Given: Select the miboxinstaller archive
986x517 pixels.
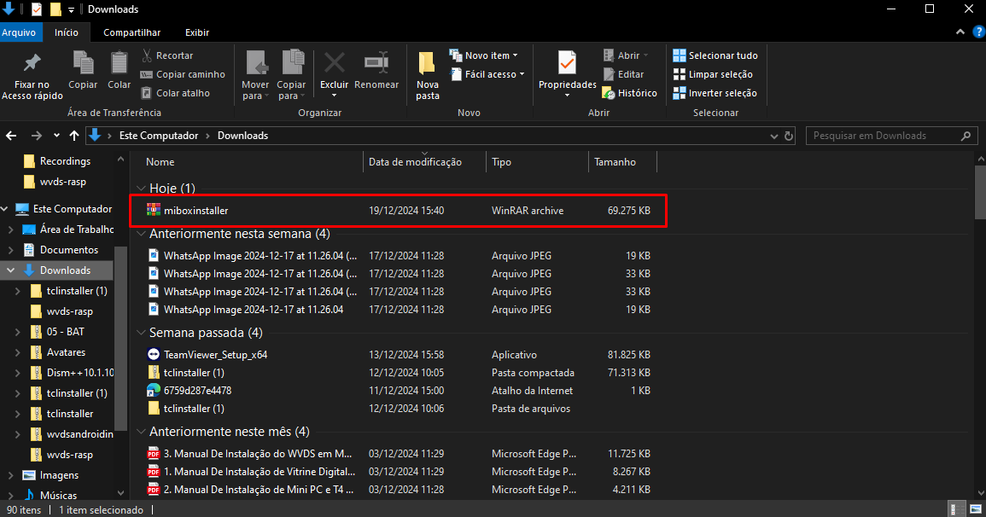Looking at the screenshot, I should pos(398,211).
